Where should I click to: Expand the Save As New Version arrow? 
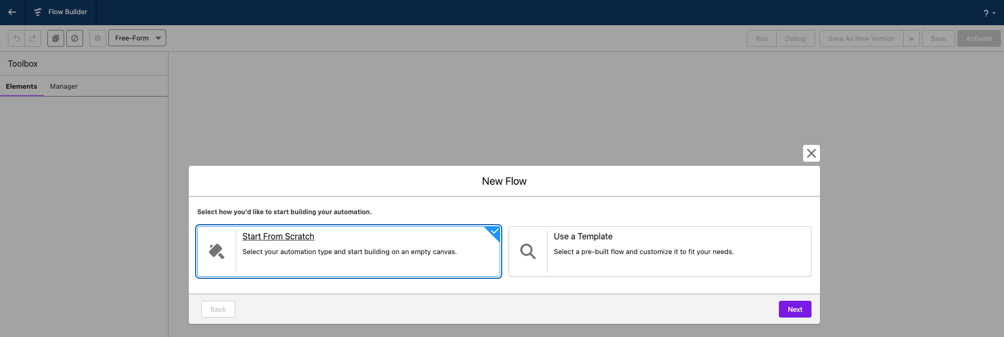point(911,38)
